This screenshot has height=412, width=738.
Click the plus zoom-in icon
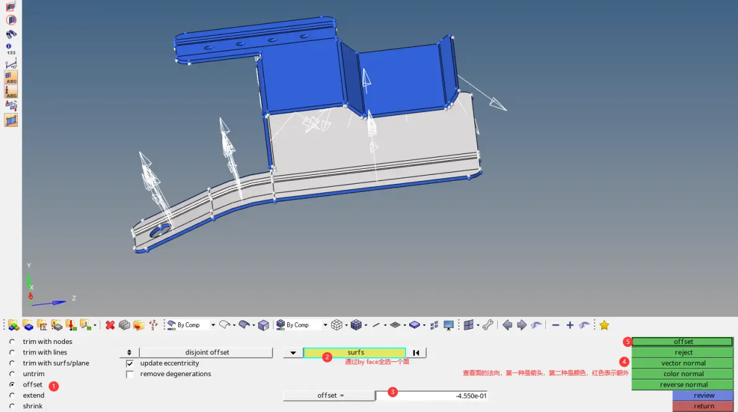coord(570,325)
